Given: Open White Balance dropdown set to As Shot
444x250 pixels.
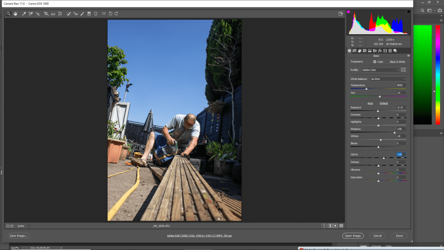Looking at the screenshot, I should coord(388,79).
